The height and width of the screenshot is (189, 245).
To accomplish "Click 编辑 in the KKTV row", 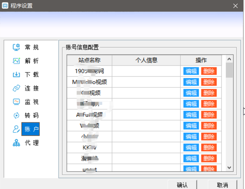I will (x=191, y=147).
